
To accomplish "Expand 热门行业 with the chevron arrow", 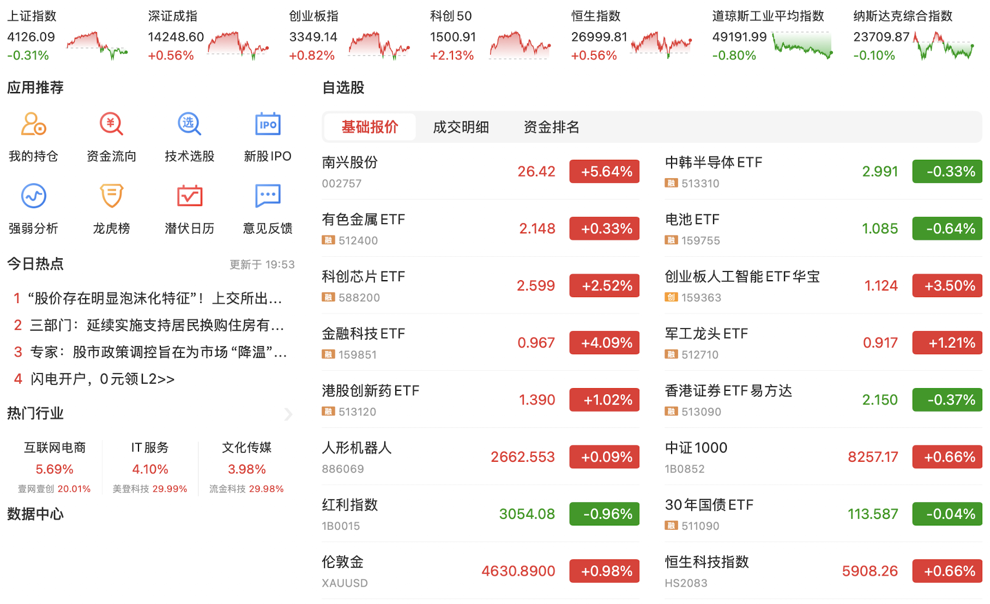I will [288, 414].
